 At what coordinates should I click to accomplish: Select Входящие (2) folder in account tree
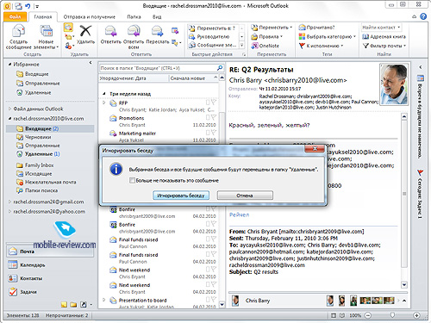(51, 128)
